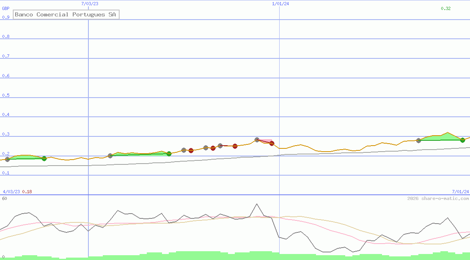The width and height of the screenshot is (470, 260).
Task: Click the 0.5 price axis label
Action: point(6,95)
